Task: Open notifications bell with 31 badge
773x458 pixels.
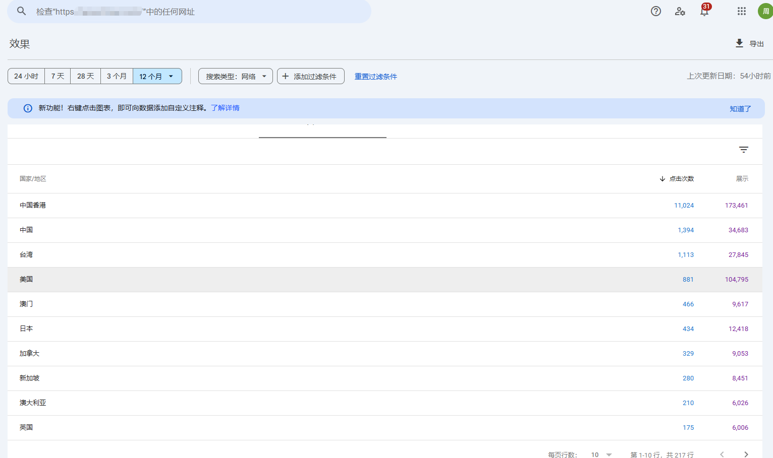Action: (x=704, y=11)
